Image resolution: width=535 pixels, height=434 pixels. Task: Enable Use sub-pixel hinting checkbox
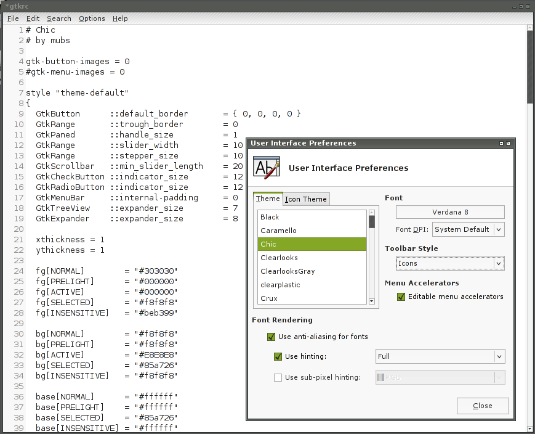278,377
